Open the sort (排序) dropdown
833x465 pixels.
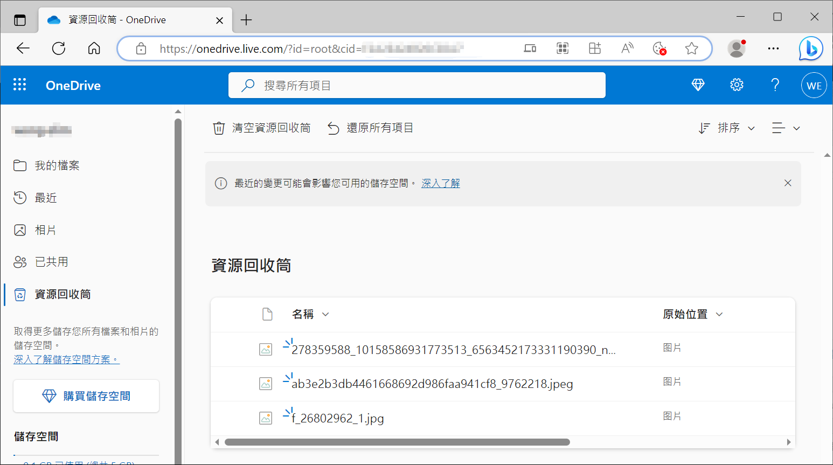727,128
